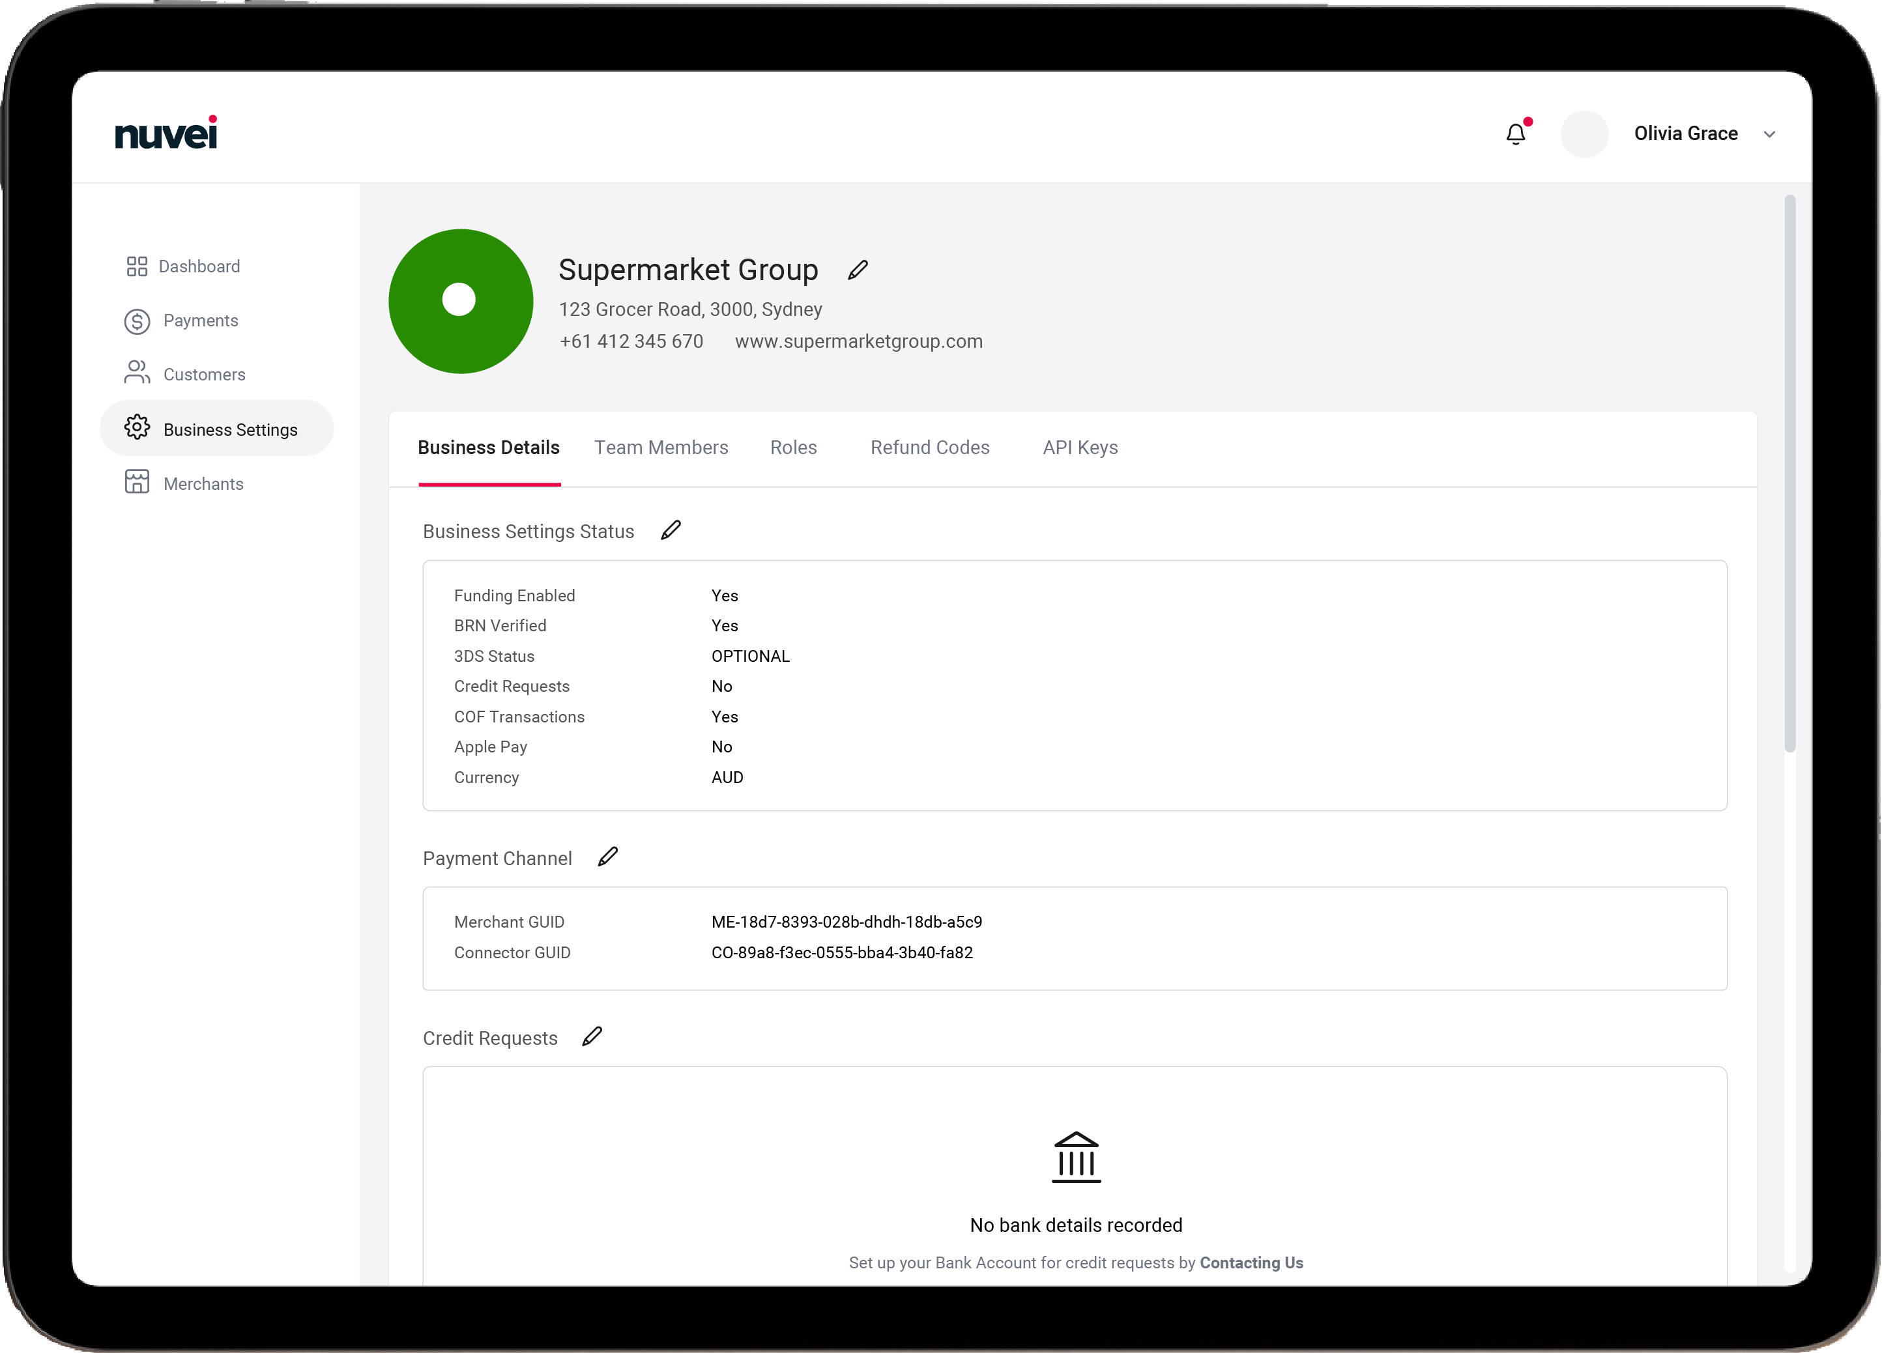Select the Business Details tab
The image size is (1882, 1353).
489,448
